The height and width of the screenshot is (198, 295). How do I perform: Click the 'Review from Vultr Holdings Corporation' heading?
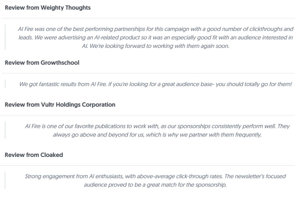tap(60, 105)
